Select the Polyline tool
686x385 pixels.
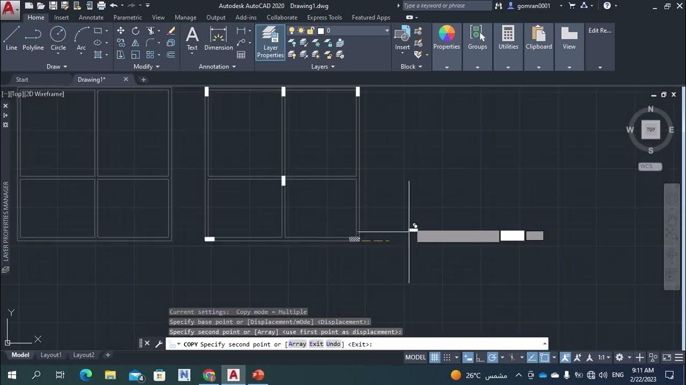pyautogui.click(x=33, y=38)
